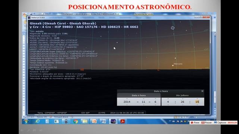
Task: Click the 100% zoom level in Word's status bar
Action: [192, 117]
